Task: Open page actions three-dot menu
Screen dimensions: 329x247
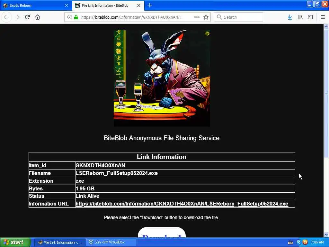Action: [x=197, y=17]
